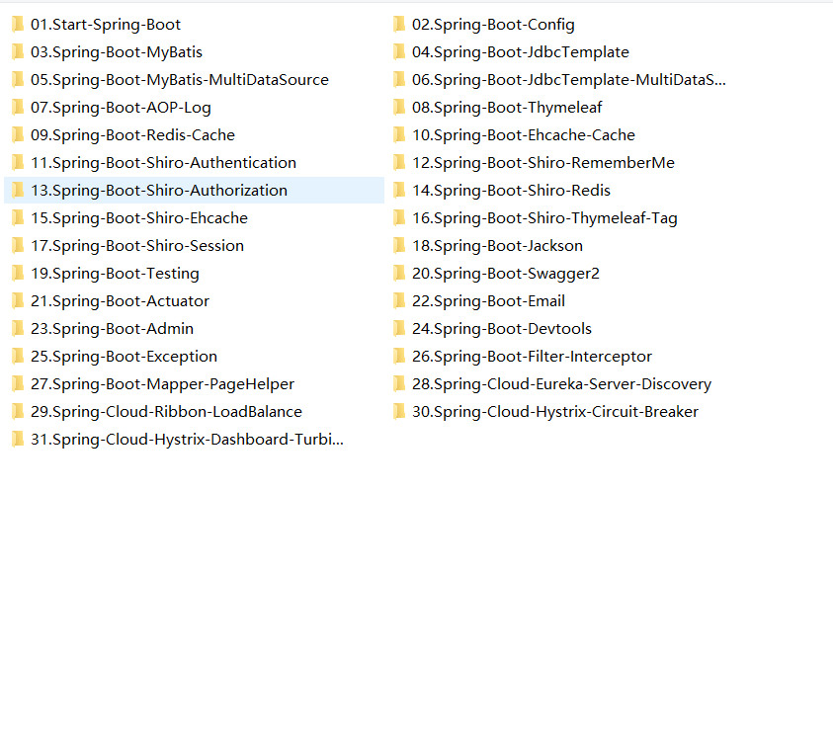
Task: Click the 26.Spring-Boot-Filter-Interceptor folder icon
Action: click(399, 356)
